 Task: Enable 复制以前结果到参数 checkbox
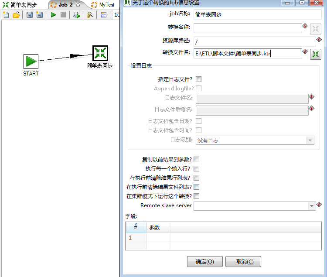(197, 159)
